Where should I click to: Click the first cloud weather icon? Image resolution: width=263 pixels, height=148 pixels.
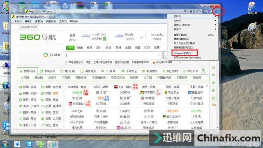click(x=86, y=35)
